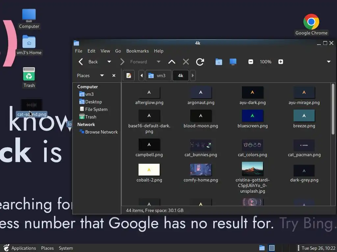Viewport: 337px width, 252px height.
Task: Select the argonaut.png file
Action: click(201, 95)
